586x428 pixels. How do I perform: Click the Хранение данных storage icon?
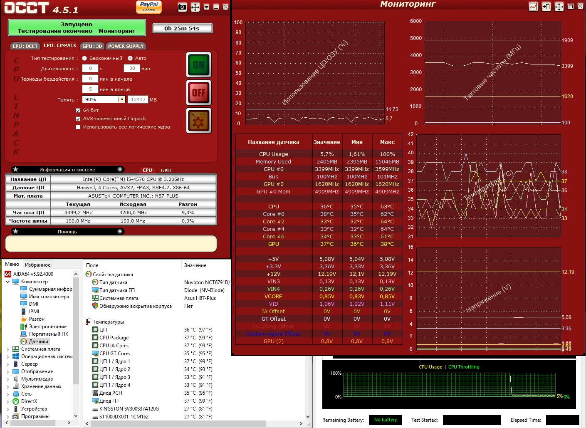click(x=16, y=386)
